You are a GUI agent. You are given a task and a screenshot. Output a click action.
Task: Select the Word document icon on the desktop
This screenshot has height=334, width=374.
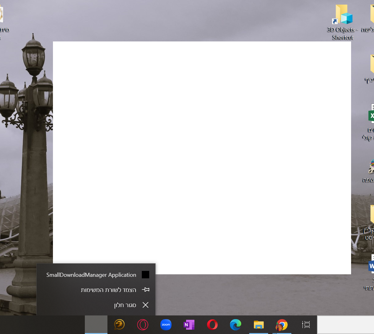tap(371, 265)
